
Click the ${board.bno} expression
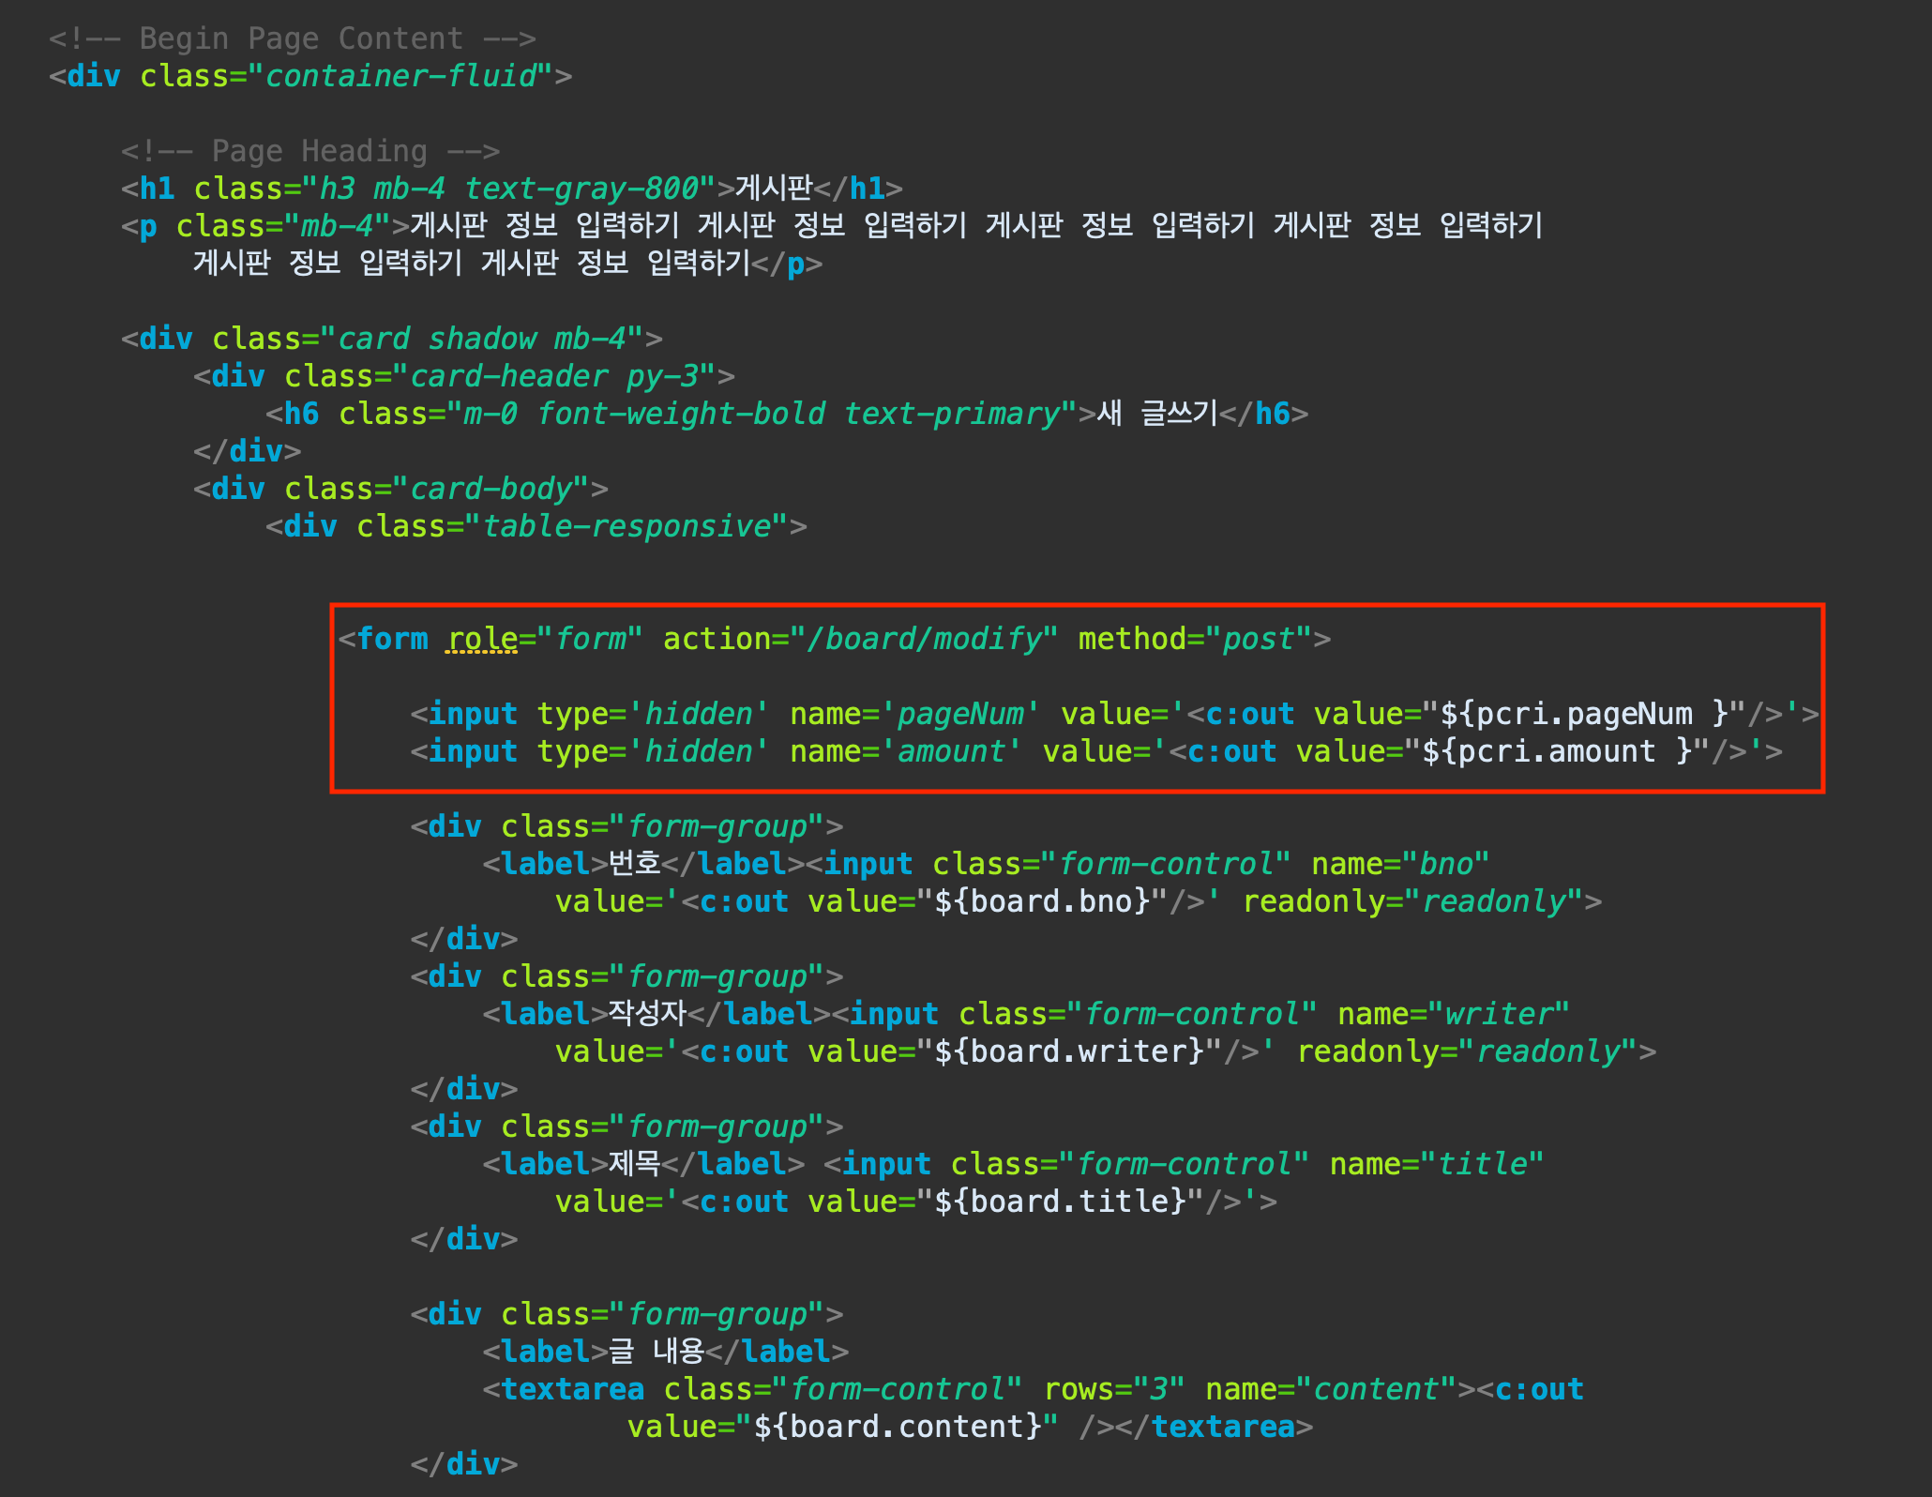pos(1042,901)
